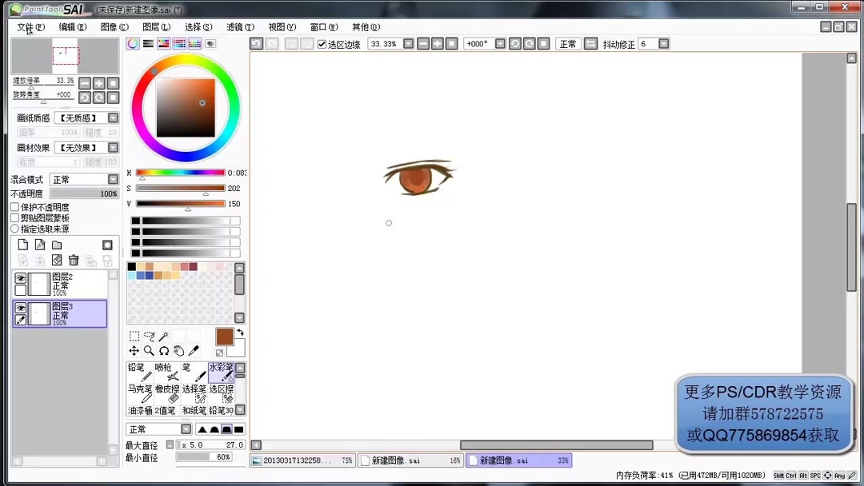Activate the Magic Wand selection tool
Screen dimensions: 864x486
165,335
